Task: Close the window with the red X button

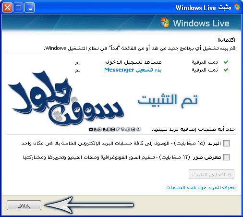Action: coord(7,7)
